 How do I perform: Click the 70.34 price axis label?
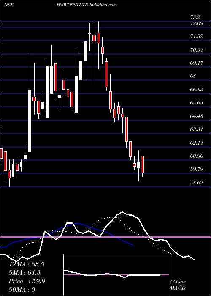tap(197, 50)
